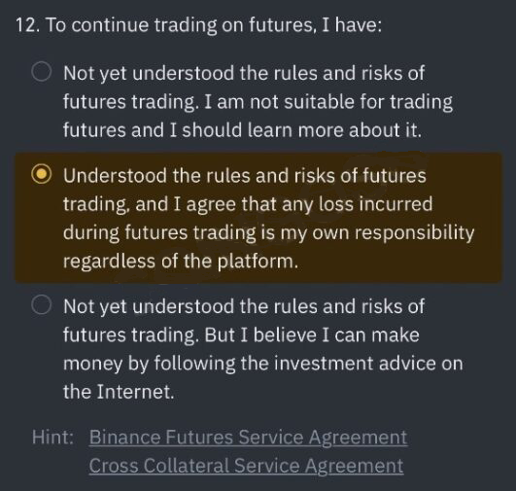Click the first answer's 'Not yet understood the rules' line
The width and height of the screenshot is (516, 491).
click(244, 73)
